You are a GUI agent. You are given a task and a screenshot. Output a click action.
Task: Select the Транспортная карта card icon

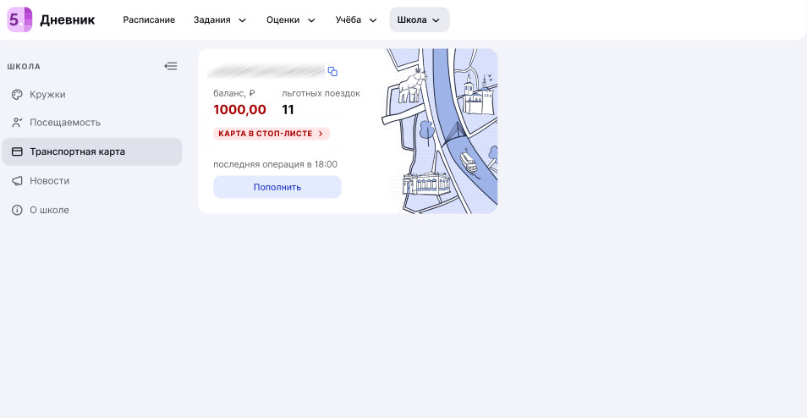click(x=17, y=151)
